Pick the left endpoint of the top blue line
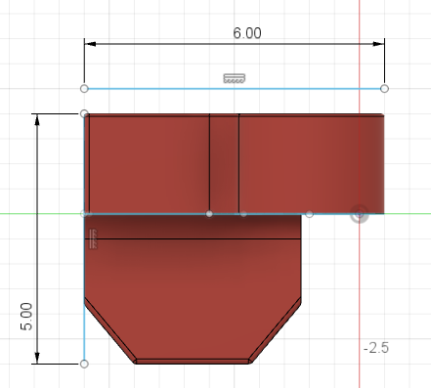Screen dimensions: 431x388 point(84,88)
